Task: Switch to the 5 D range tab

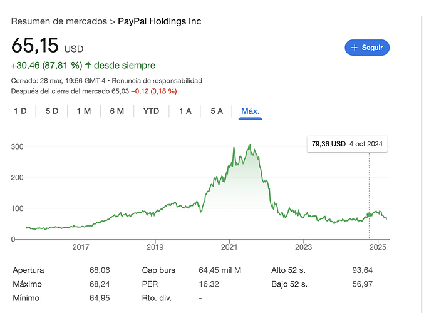Action: (52, 111)
